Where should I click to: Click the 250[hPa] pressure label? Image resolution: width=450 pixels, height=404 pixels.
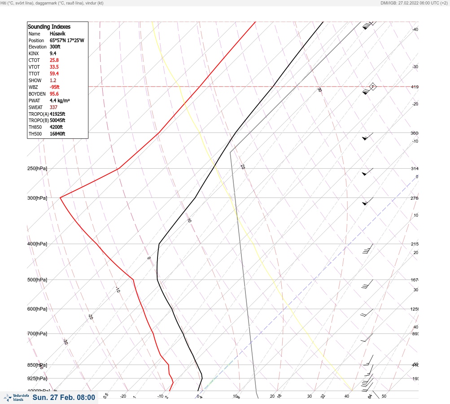(37, 168)
